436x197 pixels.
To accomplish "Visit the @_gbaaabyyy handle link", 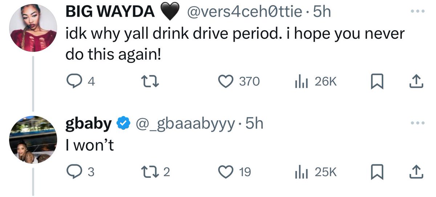I will click(x=184, y=124).
